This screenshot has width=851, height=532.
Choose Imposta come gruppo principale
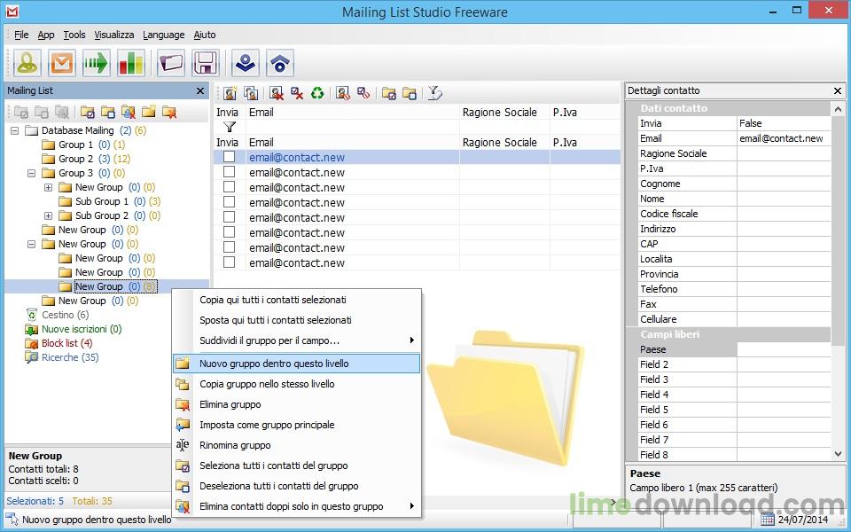click(x=297, y=425)
